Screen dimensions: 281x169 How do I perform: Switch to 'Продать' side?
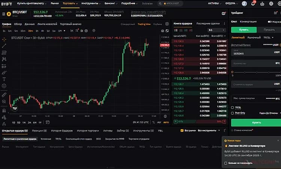269,30
